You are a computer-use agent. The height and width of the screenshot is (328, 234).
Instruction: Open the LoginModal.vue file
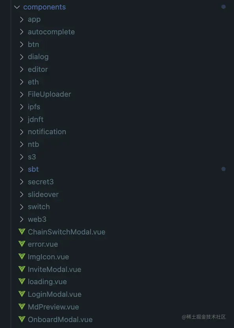54,294
